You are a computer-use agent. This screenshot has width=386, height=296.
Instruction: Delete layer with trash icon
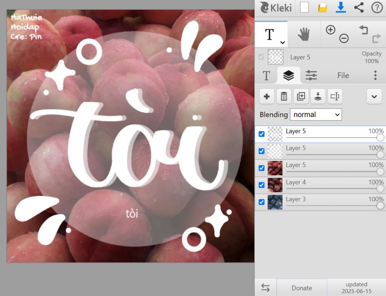point(283,97)
